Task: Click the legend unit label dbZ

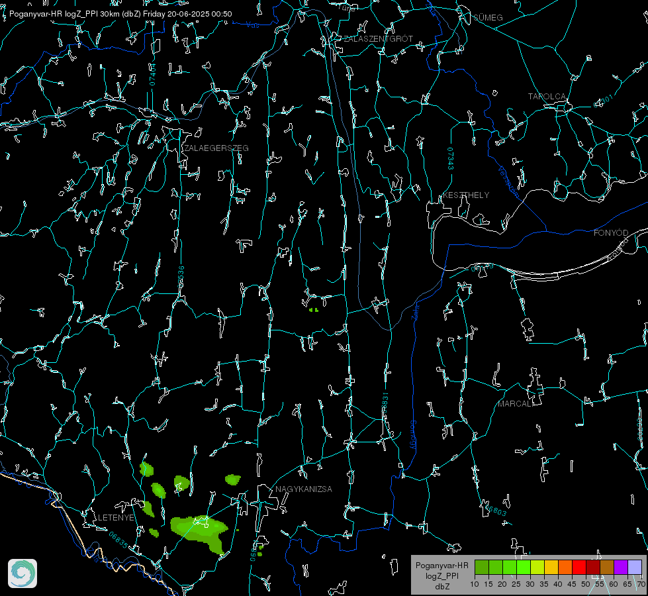Action: (x=441, y=587)
